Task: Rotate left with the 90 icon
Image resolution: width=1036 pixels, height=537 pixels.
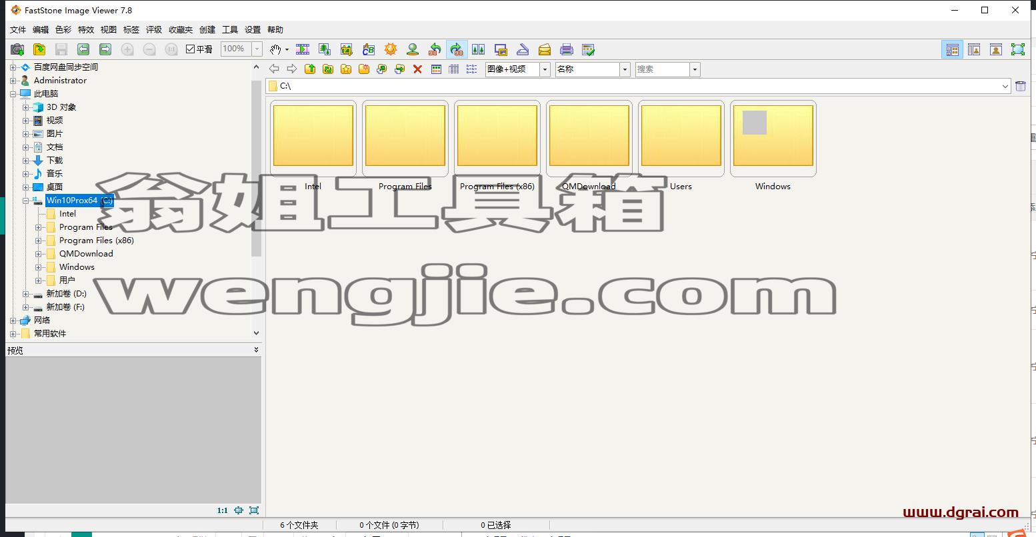Action: 435,49
